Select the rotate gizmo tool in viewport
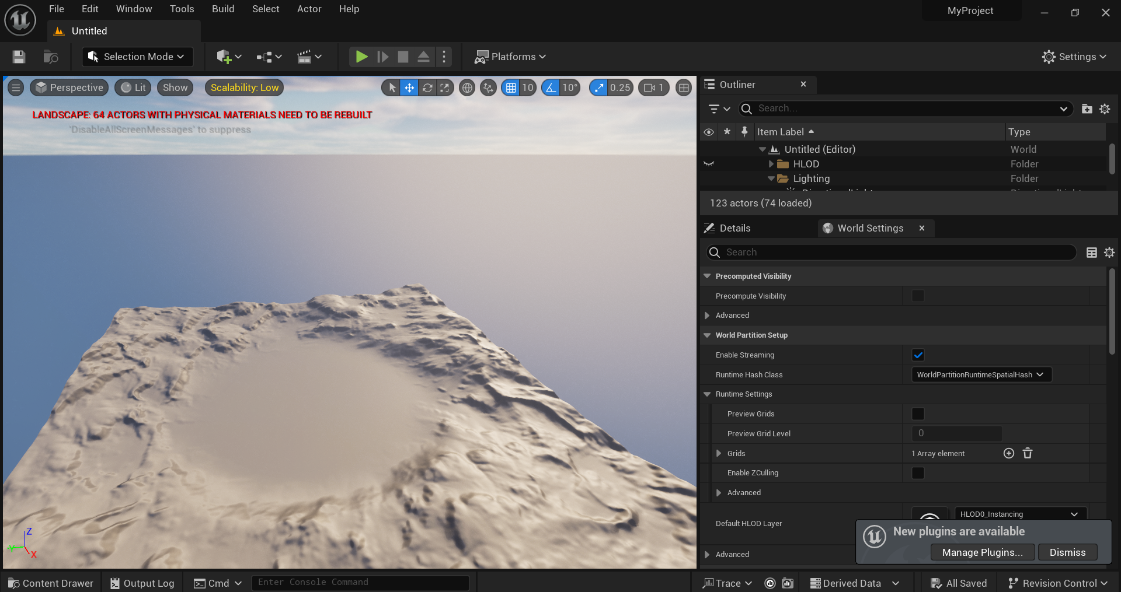 pyautogui.click(x=427, y=88)
